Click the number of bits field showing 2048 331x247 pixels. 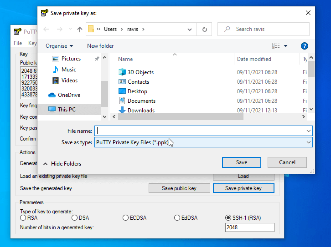pos(249,227)
